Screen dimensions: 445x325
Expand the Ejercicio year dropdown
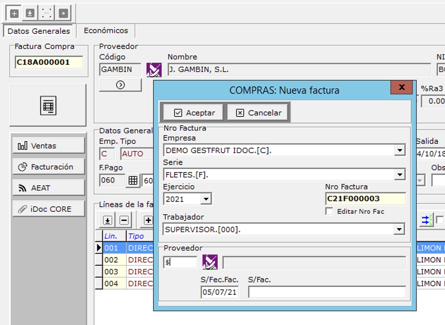[206, 199]
